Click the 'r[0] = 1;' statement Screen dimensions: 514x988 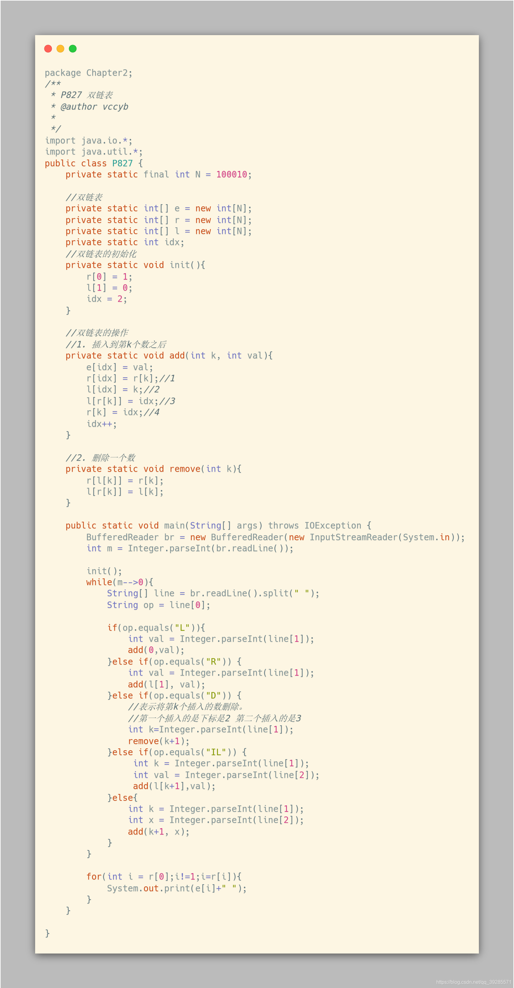point(109,277)
